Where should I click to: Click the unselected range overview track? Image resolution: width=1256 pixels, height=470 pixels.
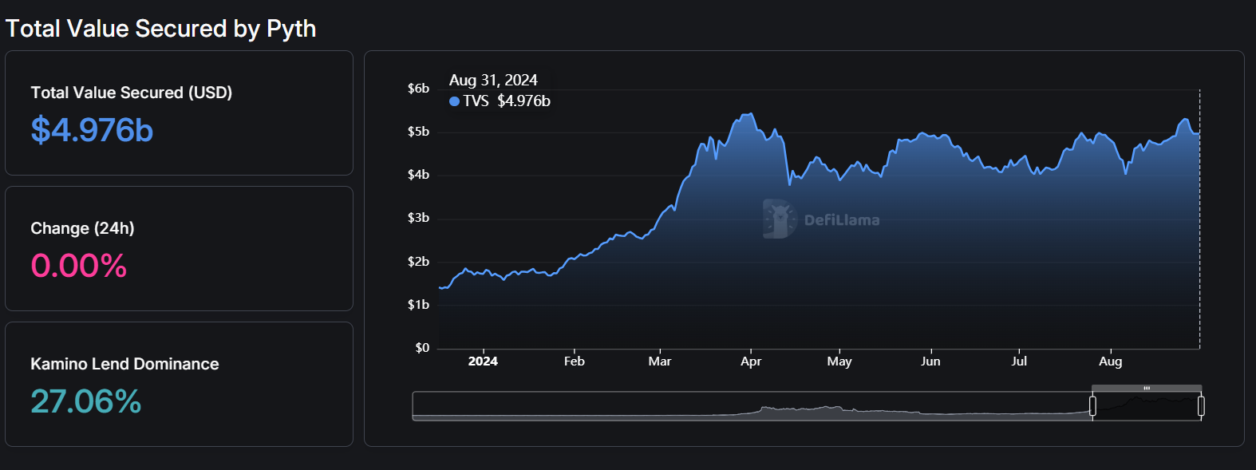coord(750,405)
